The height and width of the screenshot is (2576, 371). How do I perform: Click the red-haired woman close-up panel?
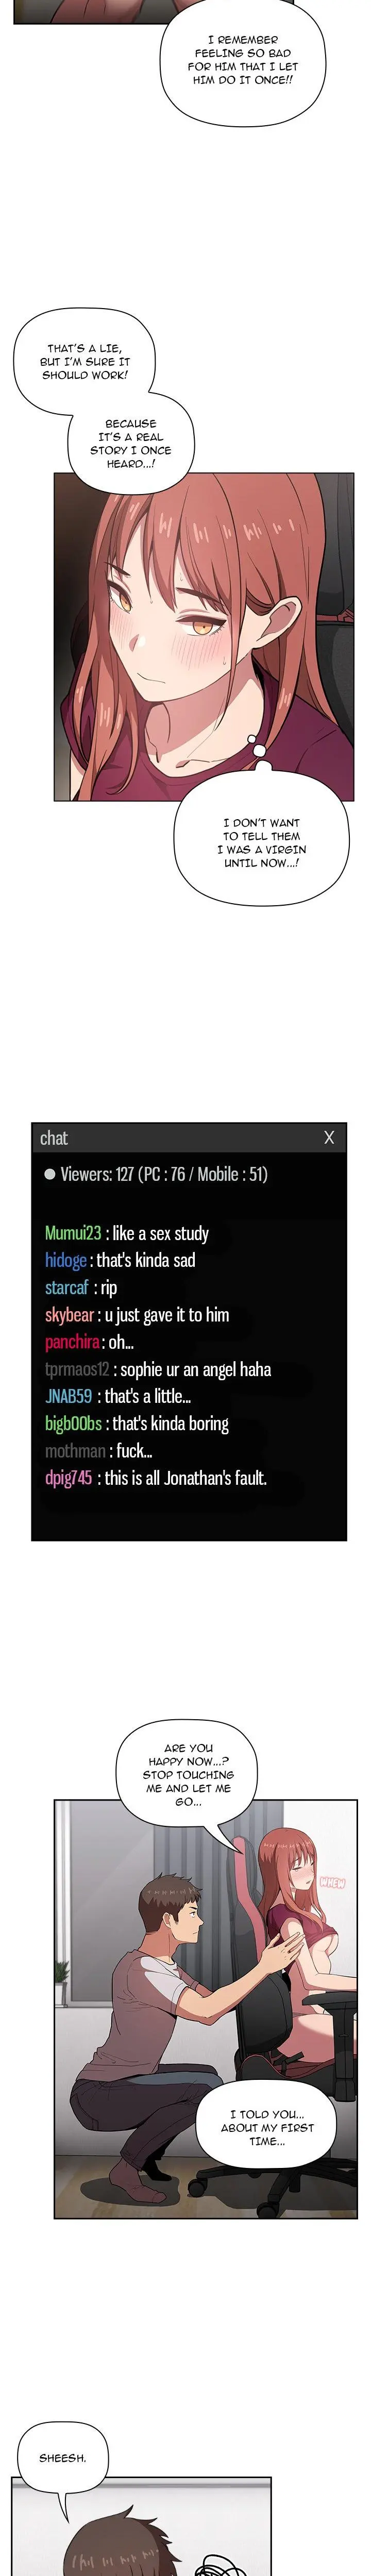pos(203,636)
